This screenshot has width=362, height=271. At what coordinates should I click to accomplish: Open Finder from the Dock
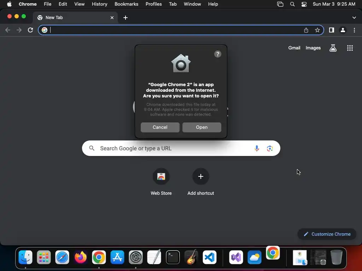(25, 257)
